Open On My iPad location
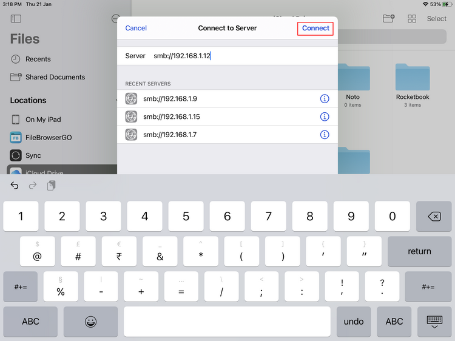 36,120
